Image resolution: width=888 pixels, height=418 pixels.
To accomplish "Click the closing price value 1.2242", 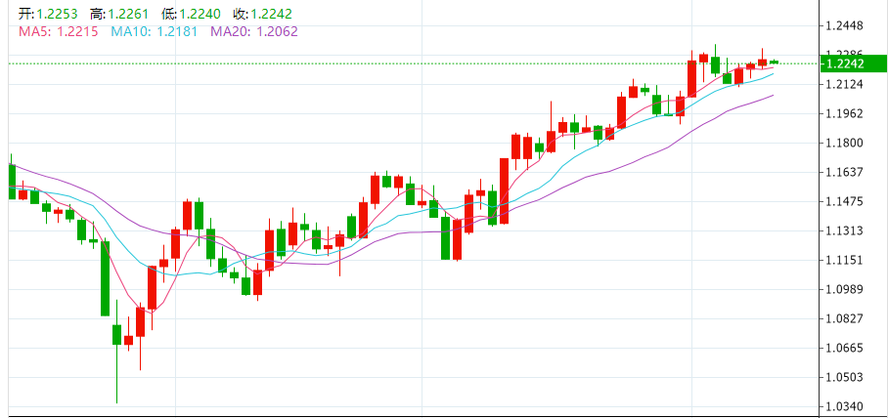I will [x=273, y=14].
